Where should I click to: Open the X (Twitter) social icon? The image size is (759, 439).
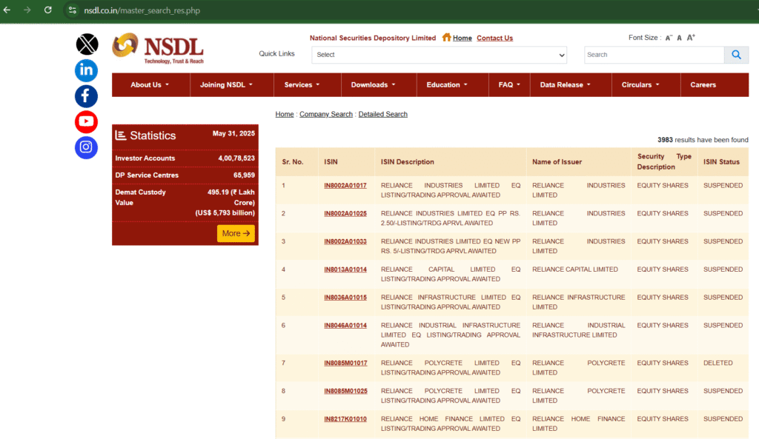(x=87, y=44)
